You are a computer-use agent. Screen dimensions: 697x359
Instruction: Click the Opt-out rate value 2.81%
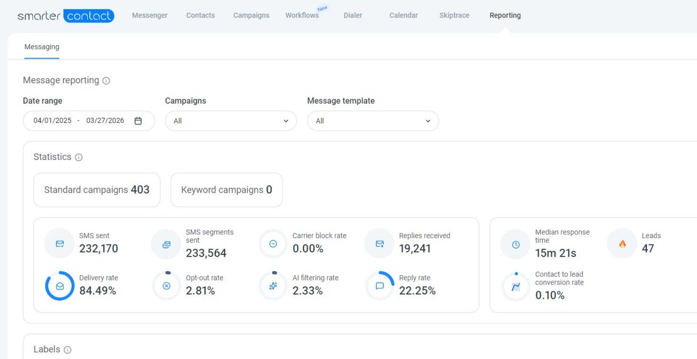click(x=201, y=291)
